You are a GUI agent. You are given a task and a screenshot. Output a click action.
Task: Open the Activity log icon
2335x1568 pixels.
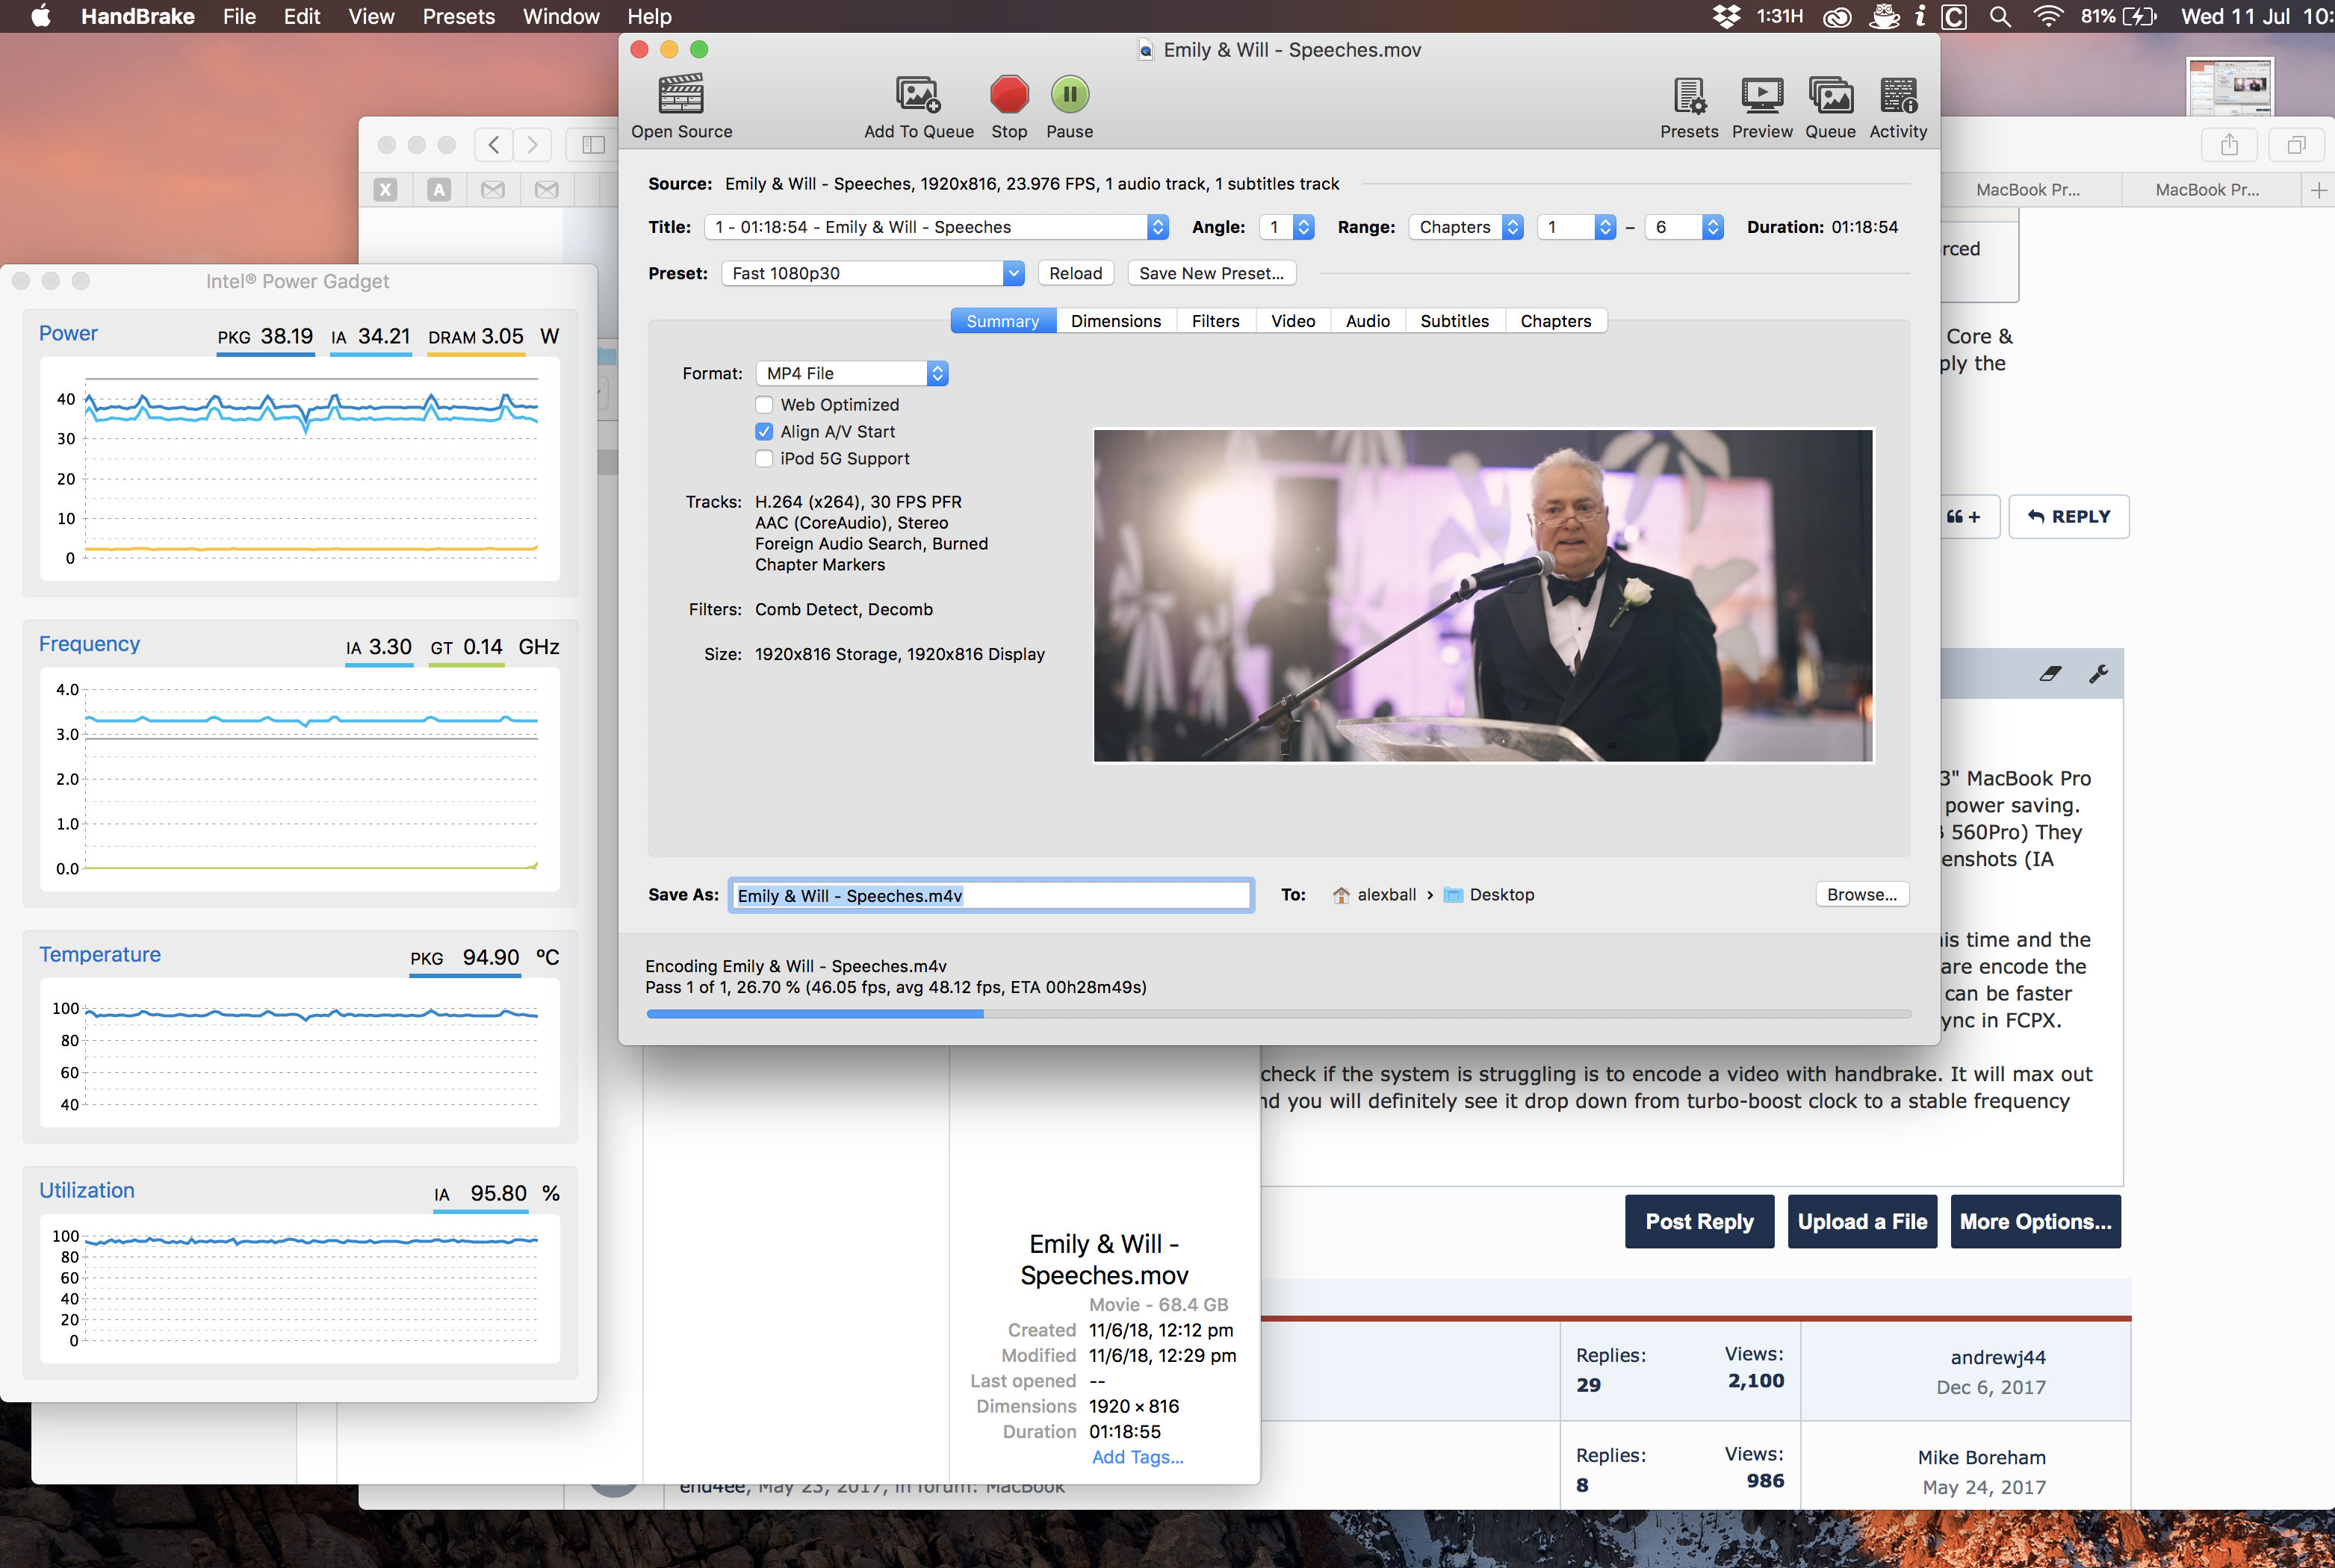click(x=1898, y=95)
